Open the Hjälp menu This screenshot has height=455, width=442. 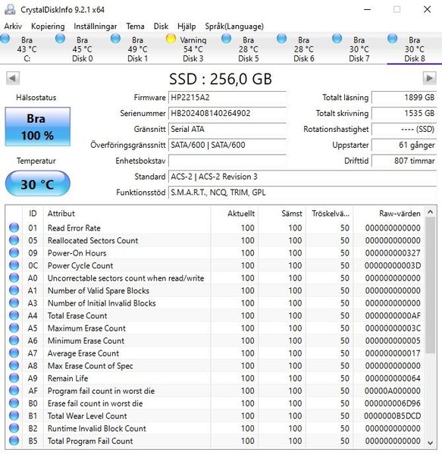(187, 27)
